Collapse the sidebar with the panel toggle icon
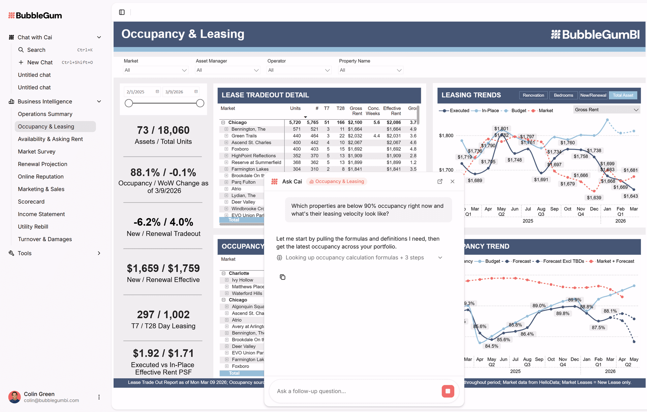647x412 pixels. (x=121, y=12)
